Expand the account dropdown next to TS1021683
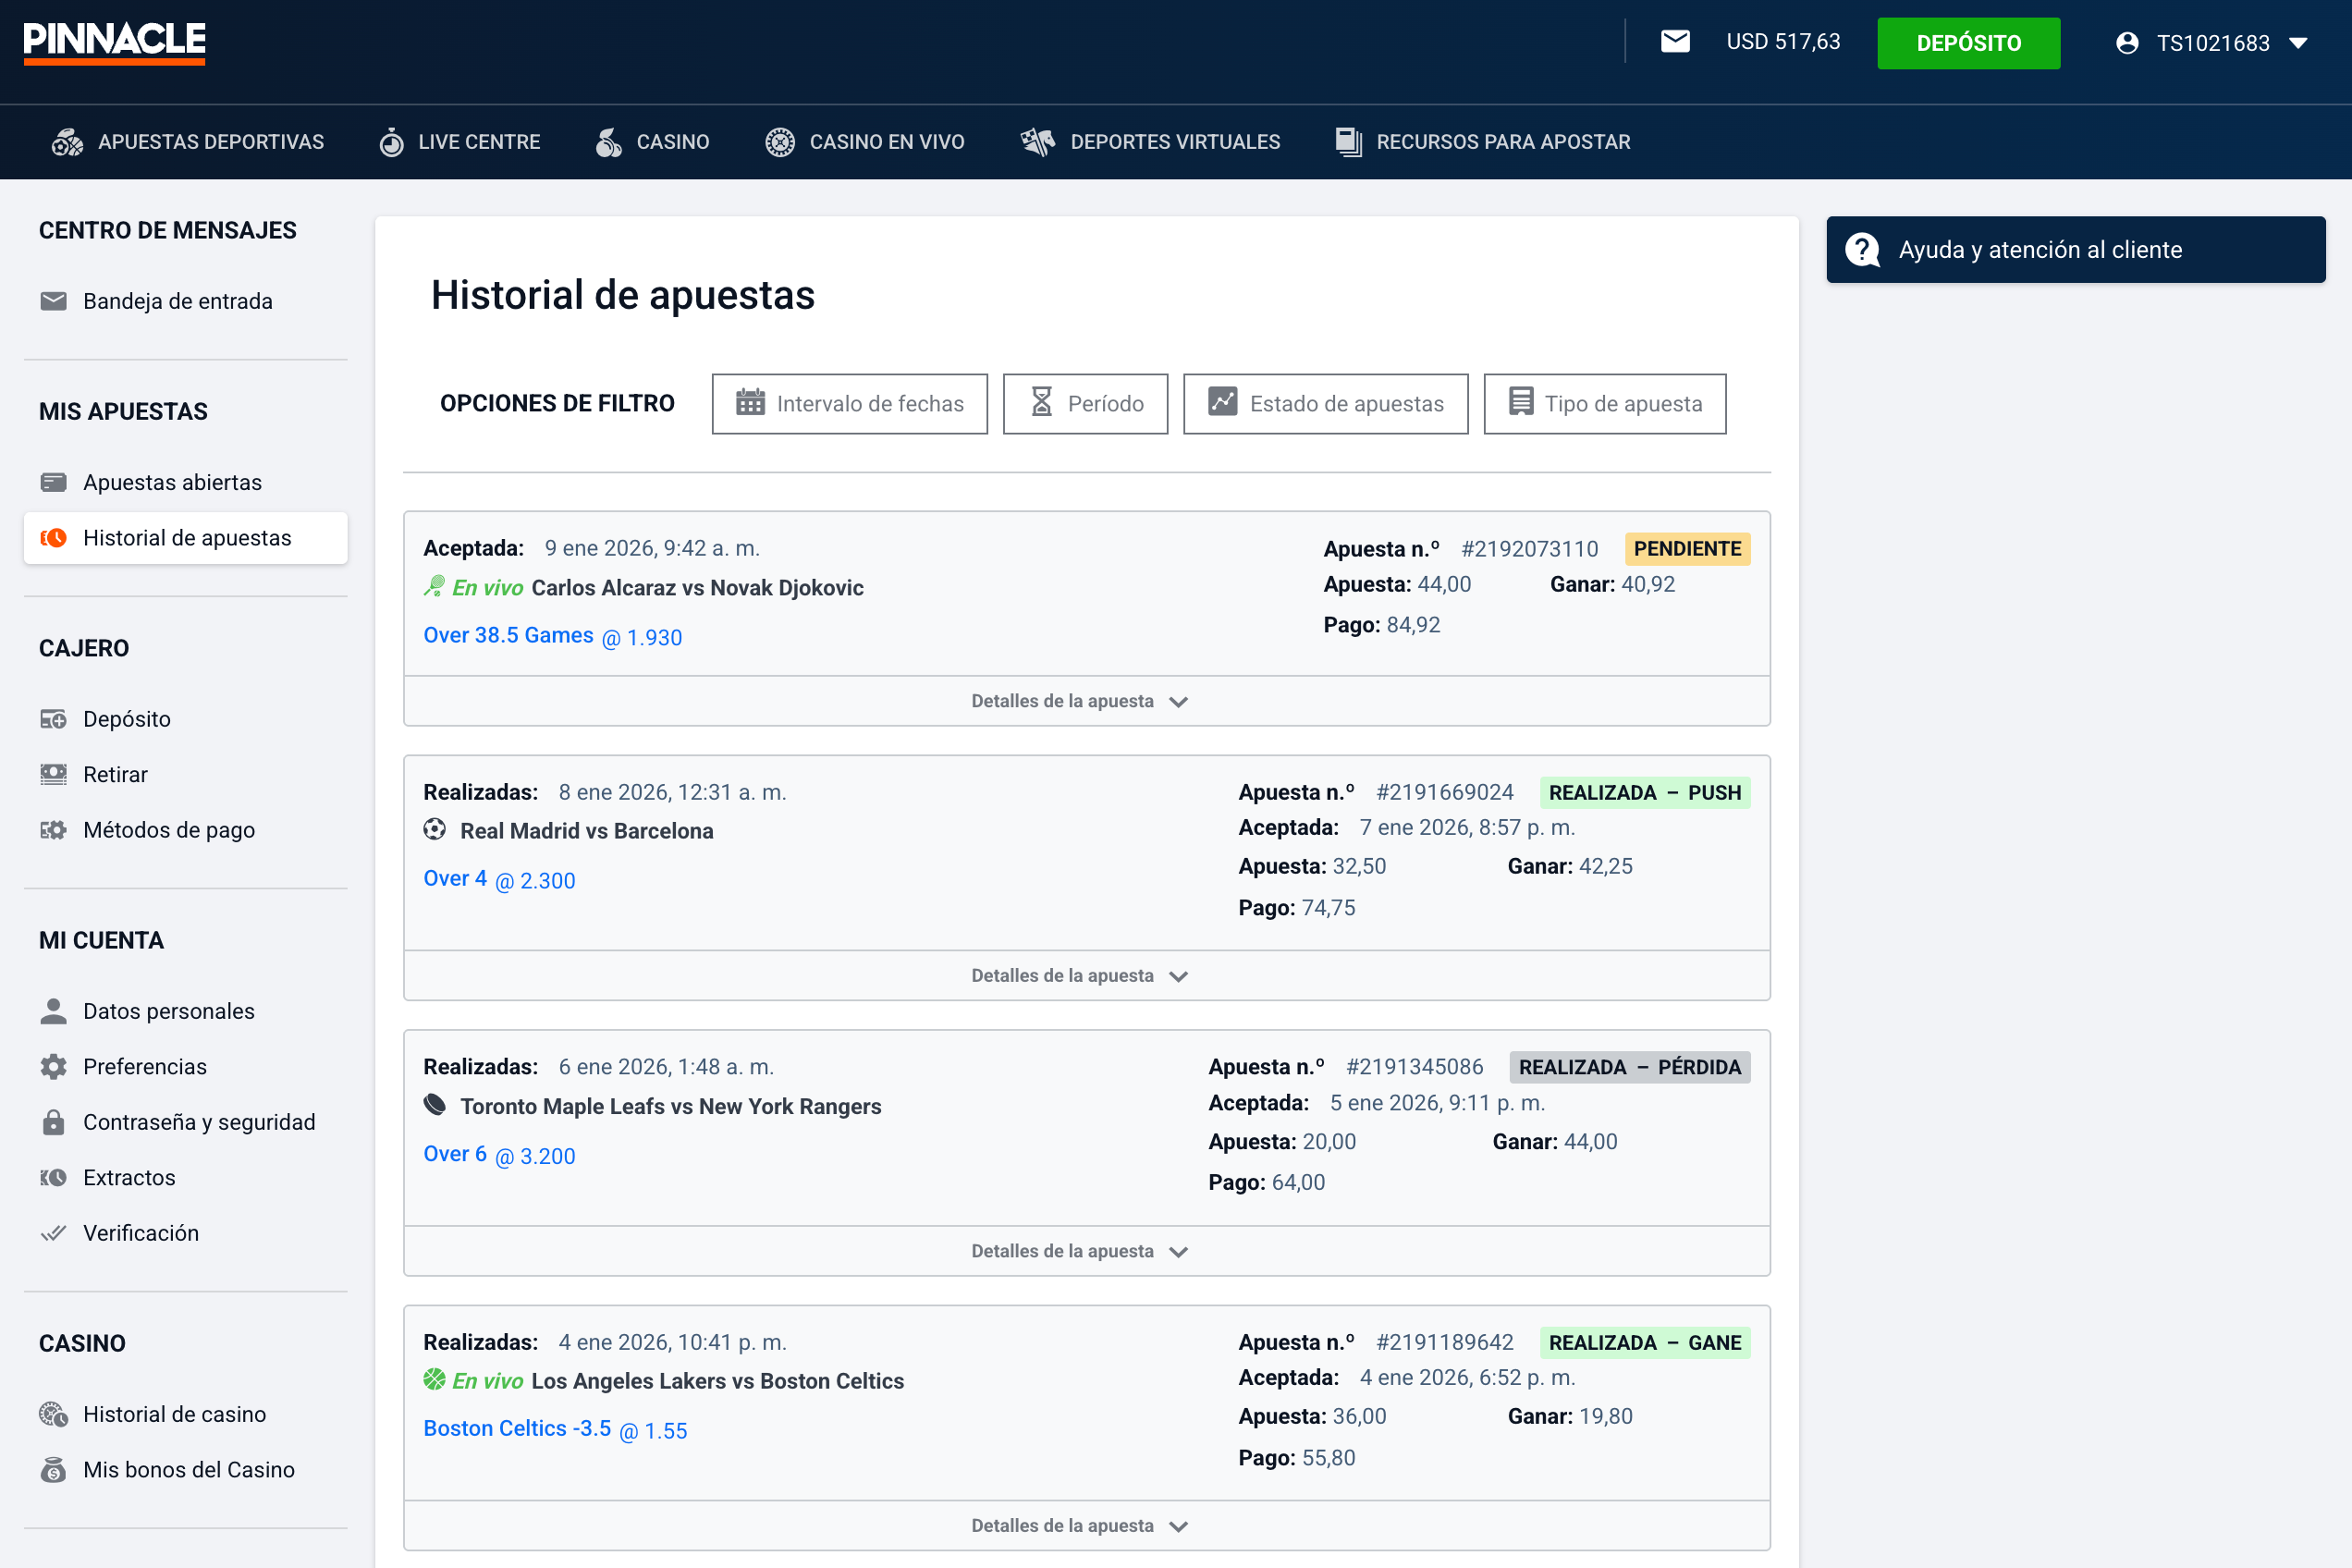Screen dimensions: 2352x1568 coord(2299,43)
